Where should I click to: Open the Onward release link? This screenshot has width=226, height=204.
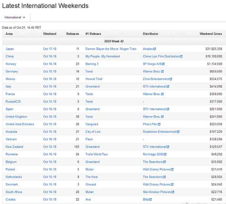click(91, 184)
